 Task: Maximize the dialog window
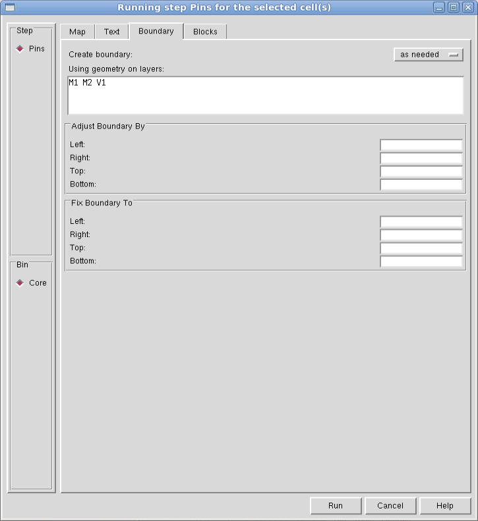(x=454, y=8)
